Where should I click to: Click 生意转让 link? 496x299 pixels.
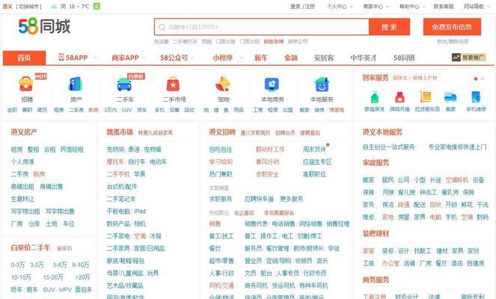tap(22, 199)
